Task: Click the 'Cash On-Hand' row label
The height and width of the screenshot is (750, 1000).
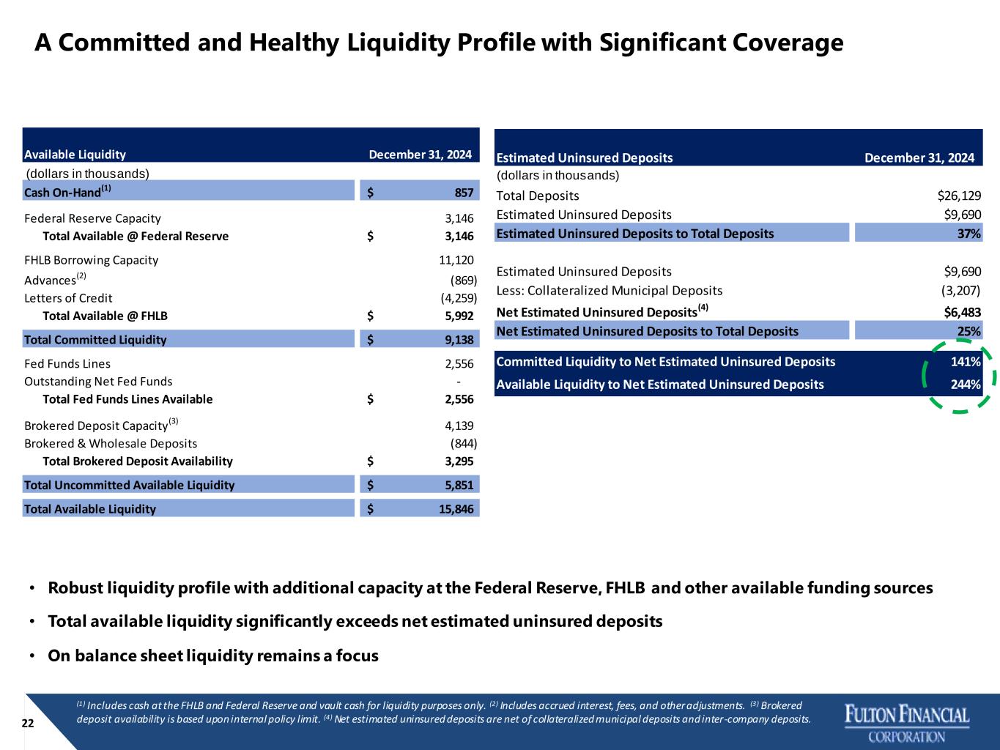Action: (x=67, y=191)
